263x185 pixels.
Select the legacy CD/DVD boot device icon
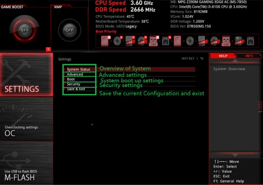coord(190,41)
